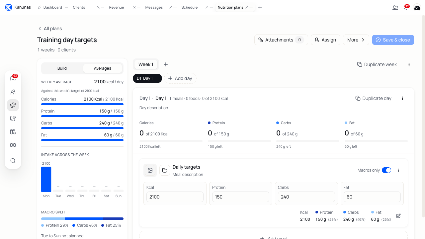Click the Carbs input field showing 240
This screenshot has height=239, width=425.
[x=306, y=197]
